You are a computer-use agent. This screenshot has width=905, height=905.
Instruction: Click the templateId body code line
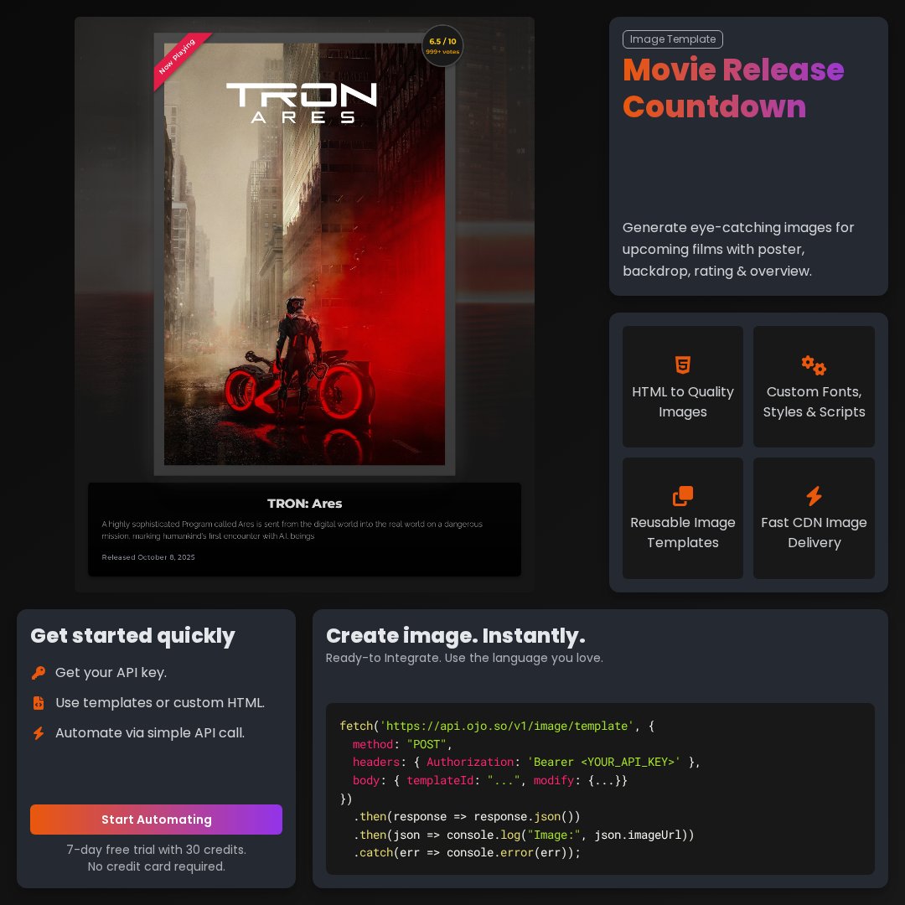coord(489,780)
